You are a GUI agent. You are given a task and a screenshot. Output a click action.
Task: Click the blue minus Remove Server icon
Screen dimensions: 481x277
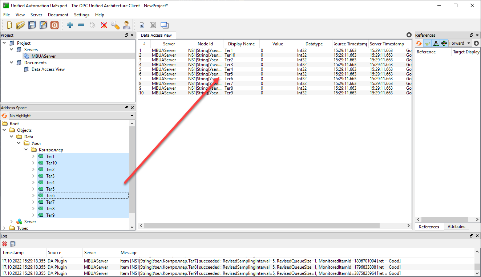pos(81,25)
